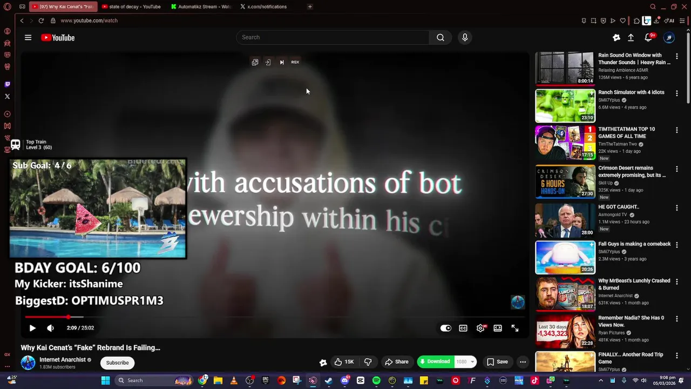Open video settings gear
Screen dimensions: 691x389
[480, 328]
